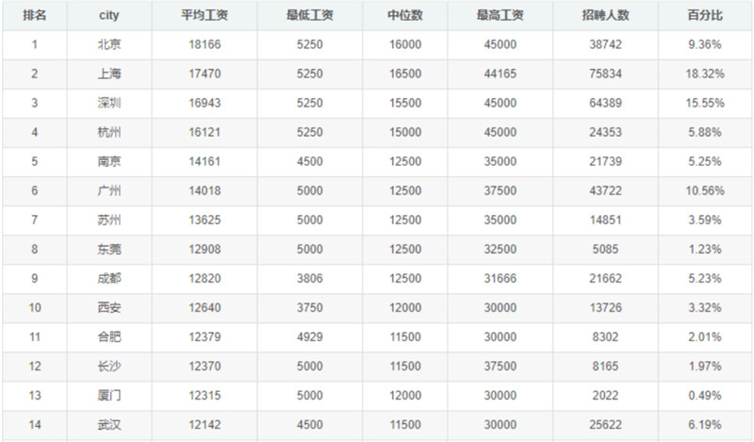Image resolution: width=754 pixels, height=442 pixels.
Task: Click the 44165 highest salary cell
Action: tap(500, 74)
